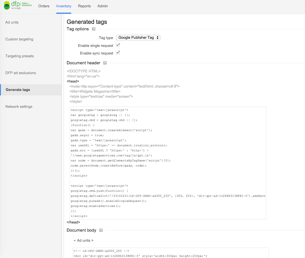
Task: Select the Inventory tab
Action: [64, 6]
